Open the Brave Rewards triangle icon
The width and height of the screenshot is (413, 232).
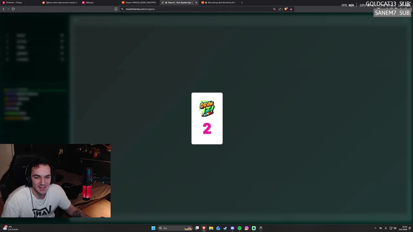click(291, 9)
